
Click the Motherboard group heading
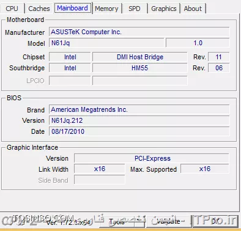[26, 20]
